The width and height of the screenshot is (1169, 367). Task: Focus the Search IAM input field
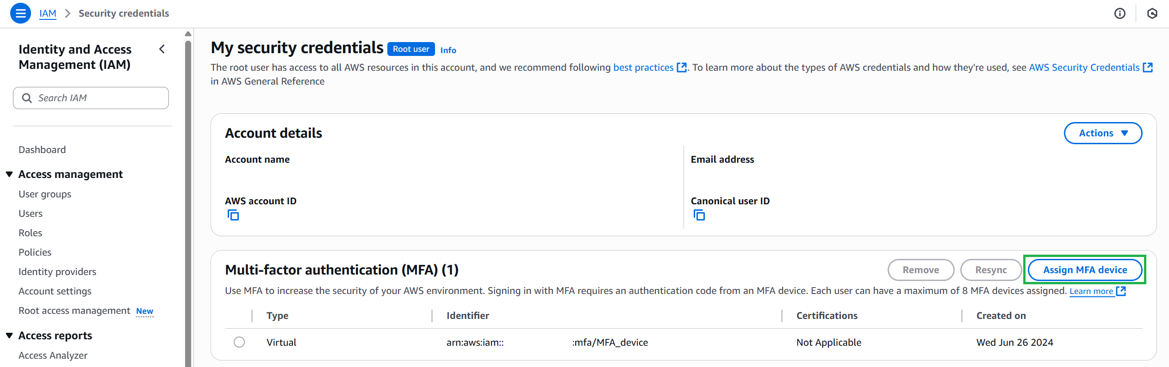coord(91,98)
